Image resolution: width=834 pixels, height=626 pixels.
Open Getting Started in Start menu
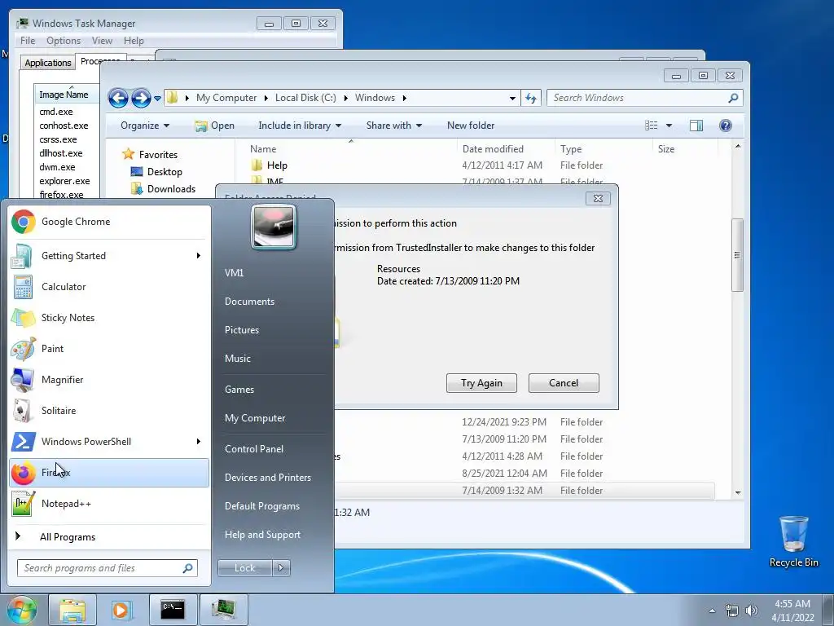point(109,255)
